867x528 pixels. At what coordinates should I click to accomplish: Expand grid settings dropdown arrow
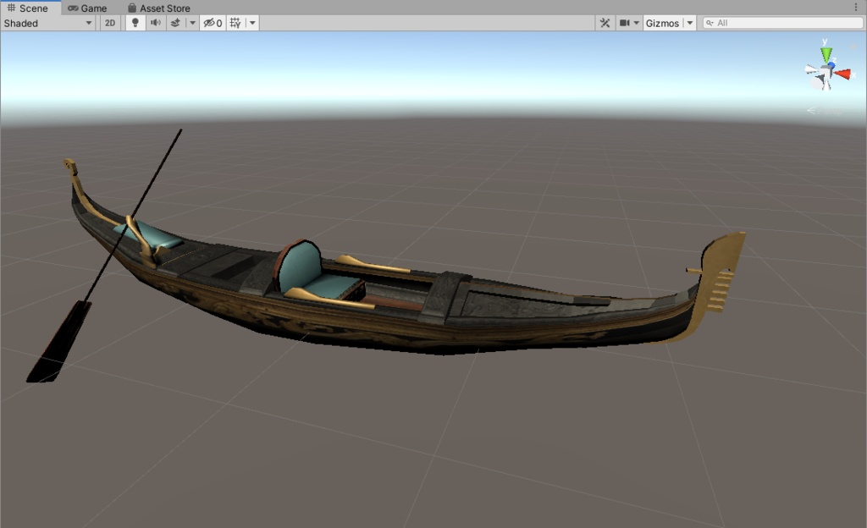point(252,23)
